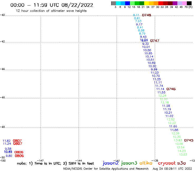This screenshot has height=171, width=195.
Task: Click the 9.99 reading near latitude -44
Action: [x=154, y=69]
